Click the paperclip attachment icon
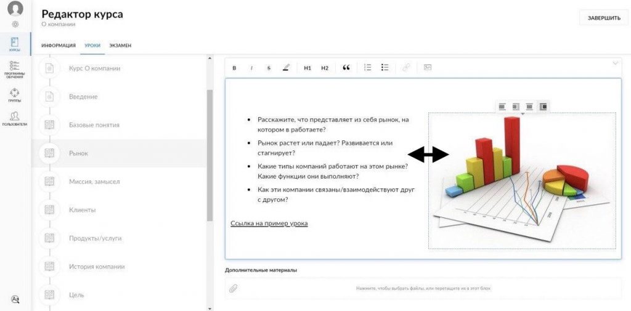631x311 pixels. [233, 288]
